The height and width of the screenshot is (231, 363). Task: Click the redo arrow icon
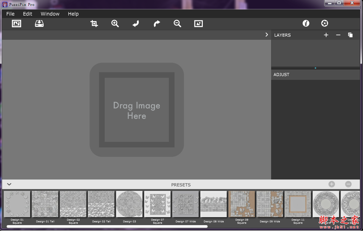(x=157, y=24)
